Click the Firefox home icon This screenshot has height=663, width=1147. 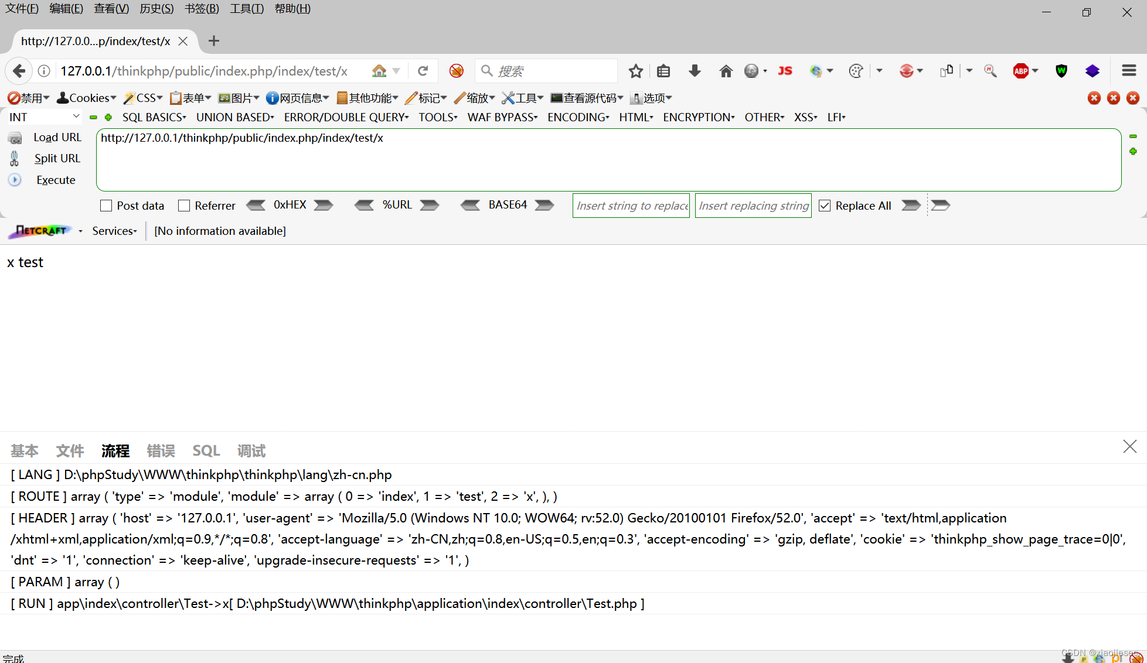[x=726, y=71]
